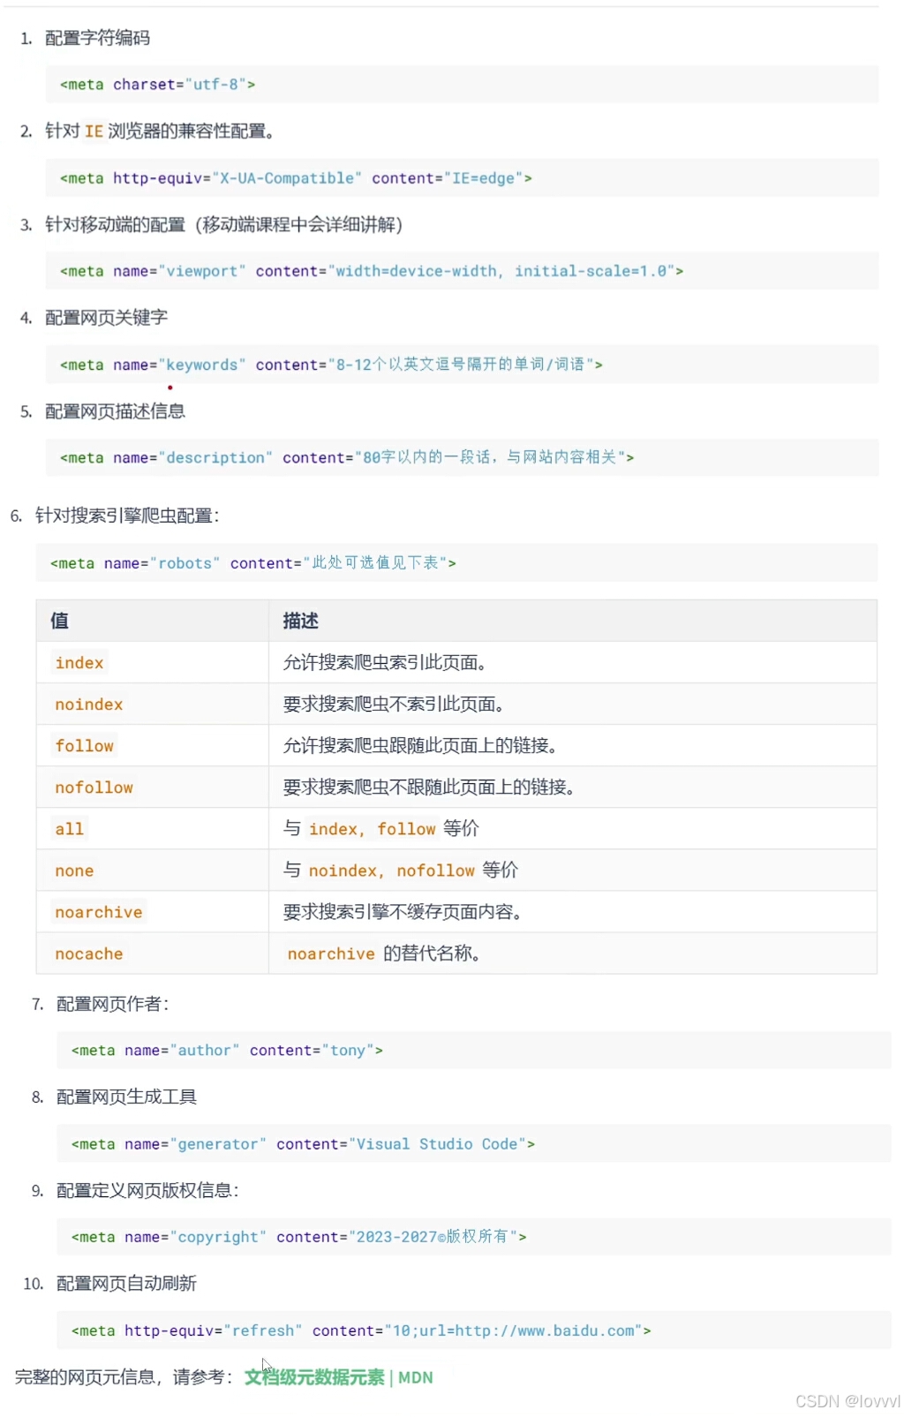Select the noindex value cell
The height and width of the screenshot is (1417, 904).
(153, 704)
